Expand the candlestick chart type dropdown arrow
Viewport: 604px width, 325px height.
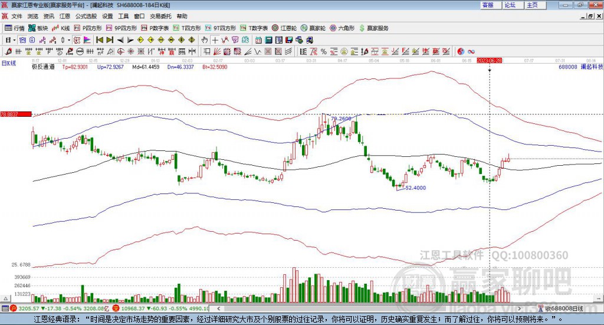(x=69, y=40)
